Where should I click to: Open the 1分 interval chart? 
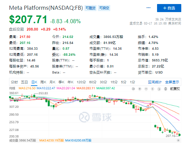click(133, 82)
